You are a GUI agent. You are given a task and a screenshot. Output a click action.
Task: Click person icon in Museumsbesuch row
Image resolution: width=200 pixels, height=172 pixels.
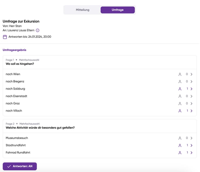[180, 138]
